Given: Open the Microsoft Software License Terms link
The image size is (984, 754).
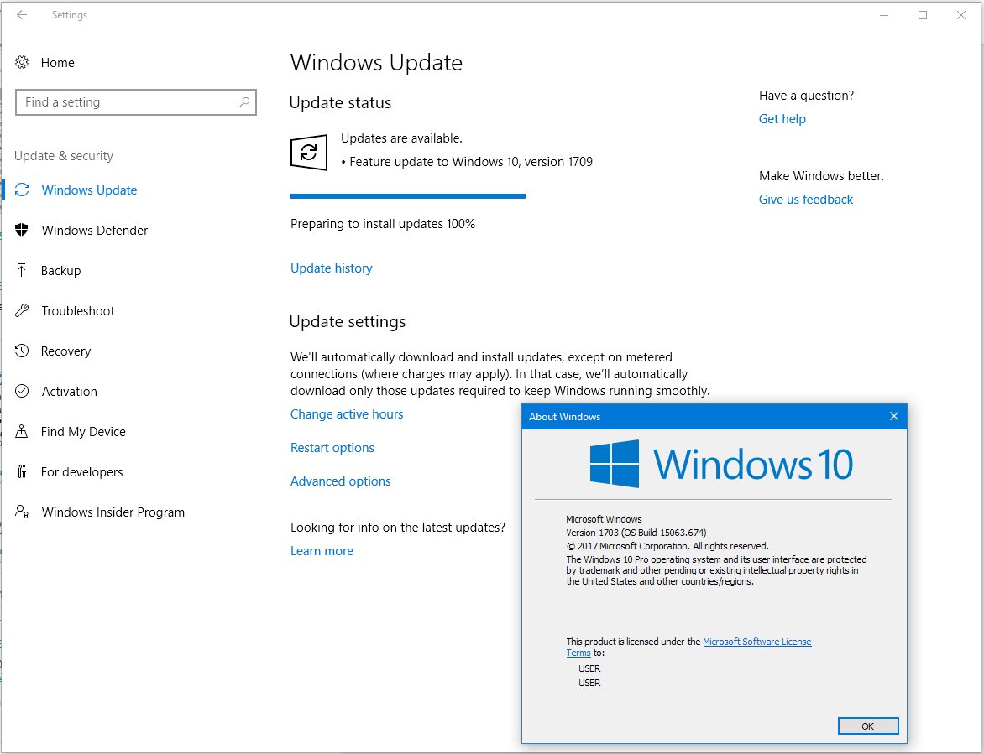Looking at the screenshot, I should point(757,641).
